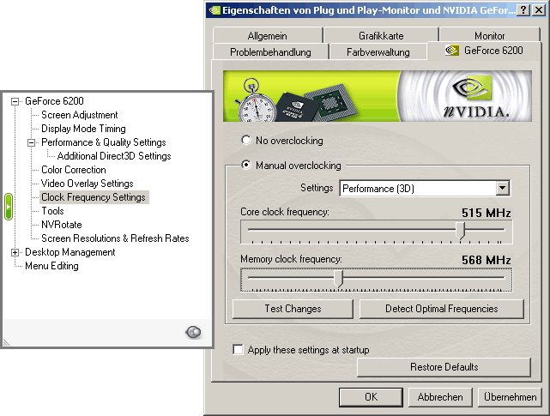Open Screen Resolutions & Refresh Rates

coord(115,238)
